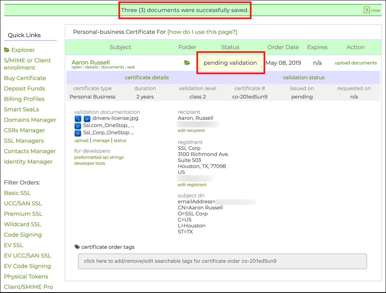
Task: Click the certificate order tags input box
Action: pos(222,261)
